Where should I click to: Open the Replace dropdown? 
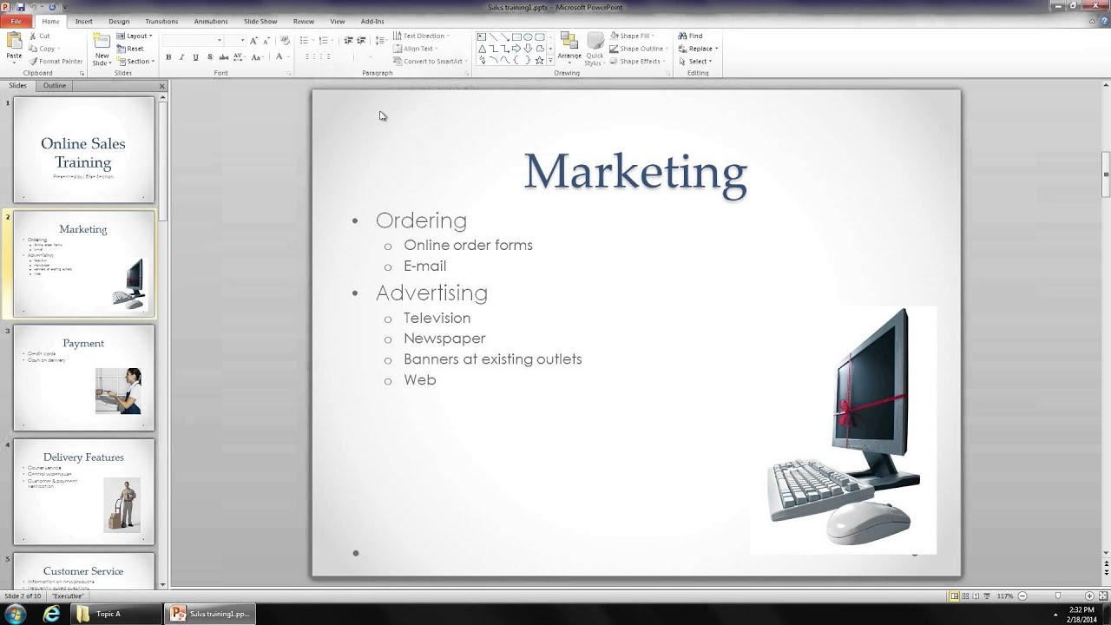pyautogui.click(x=697, y=49)
